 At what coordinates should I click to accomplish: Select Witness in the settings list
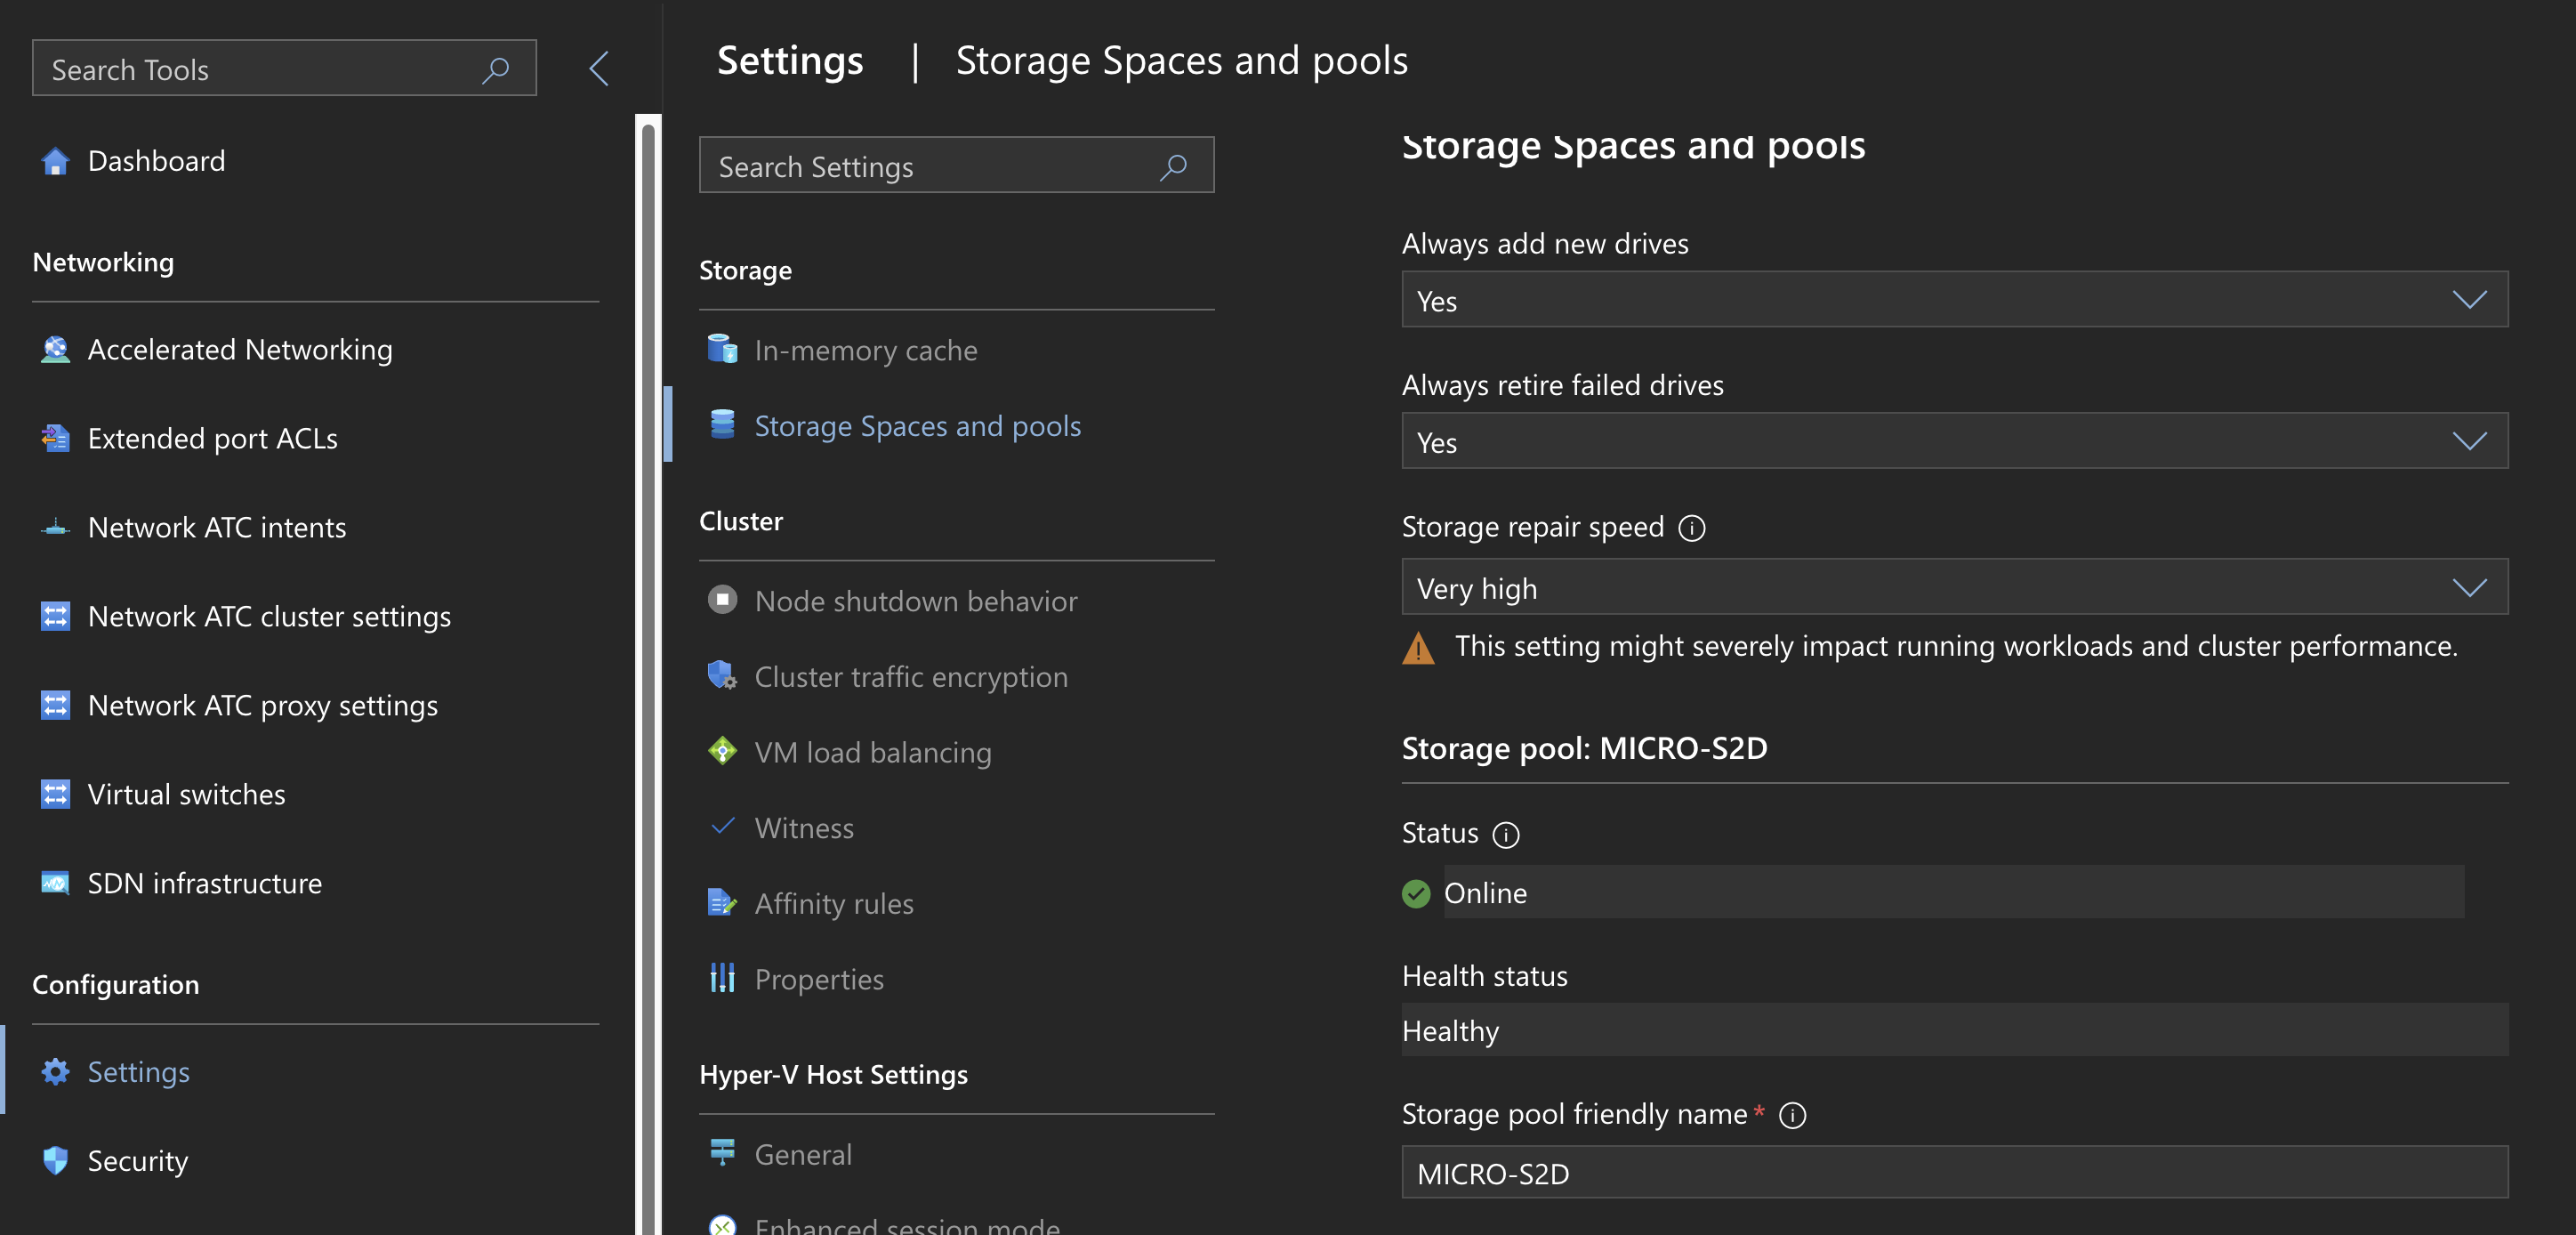click(x=803, y=827)
